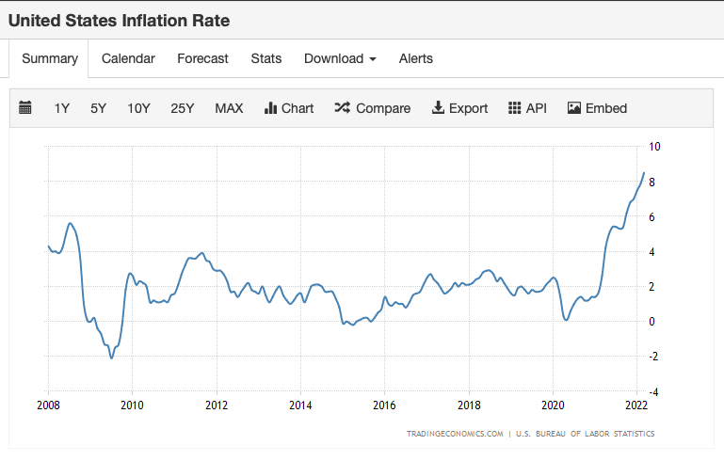Click the TRADINGECONOMICS.COM source link
This screenshot has width=724, height=461.
[x=454, y=434]
